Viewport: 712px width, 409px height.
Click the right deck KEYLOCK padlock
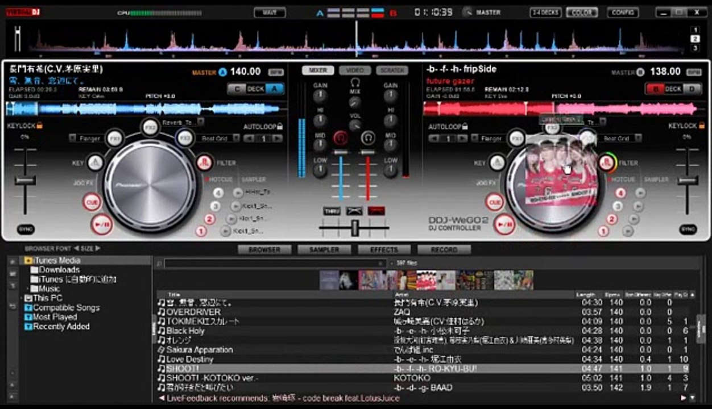[x=701, y=126]
